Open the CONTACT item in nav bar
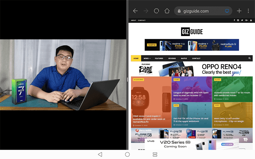 pyautogui.click(x=196, y=59)
